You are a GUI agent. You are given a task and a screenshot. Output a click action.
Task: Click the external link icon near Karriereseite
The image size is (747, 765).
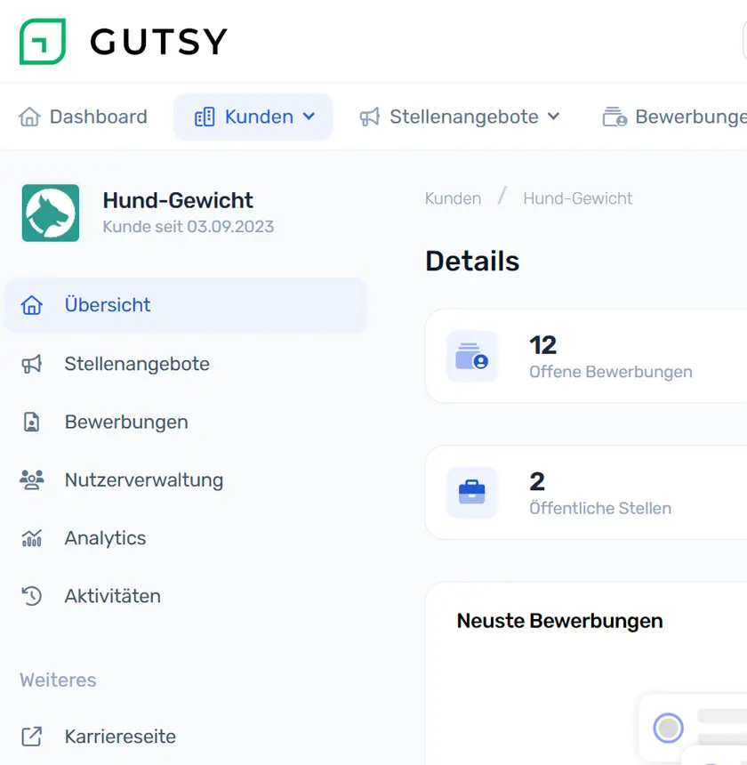coord(33,737)
